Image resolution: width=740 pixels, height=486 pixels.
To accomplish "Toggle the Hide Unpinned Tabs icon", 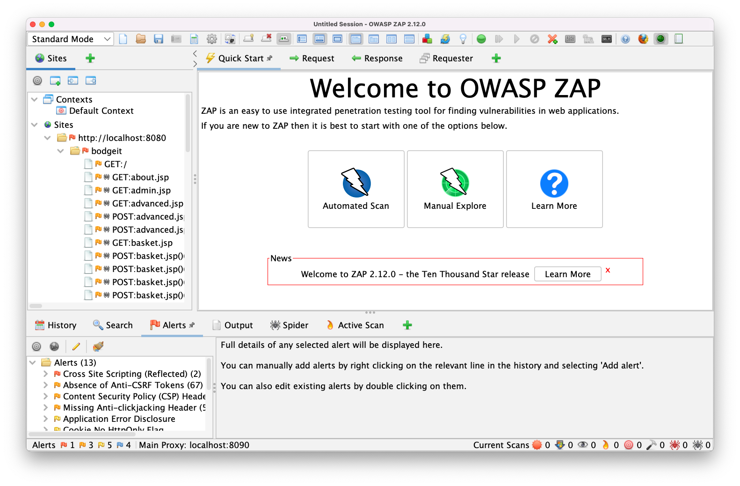I will (x=266, y=39).
